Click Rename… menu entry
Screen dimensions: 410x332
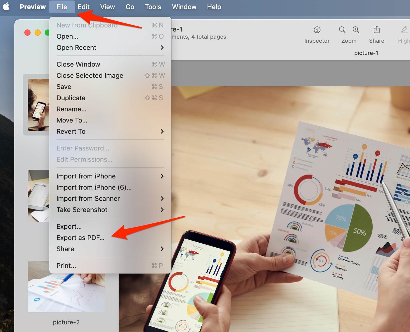click(71, 109)
